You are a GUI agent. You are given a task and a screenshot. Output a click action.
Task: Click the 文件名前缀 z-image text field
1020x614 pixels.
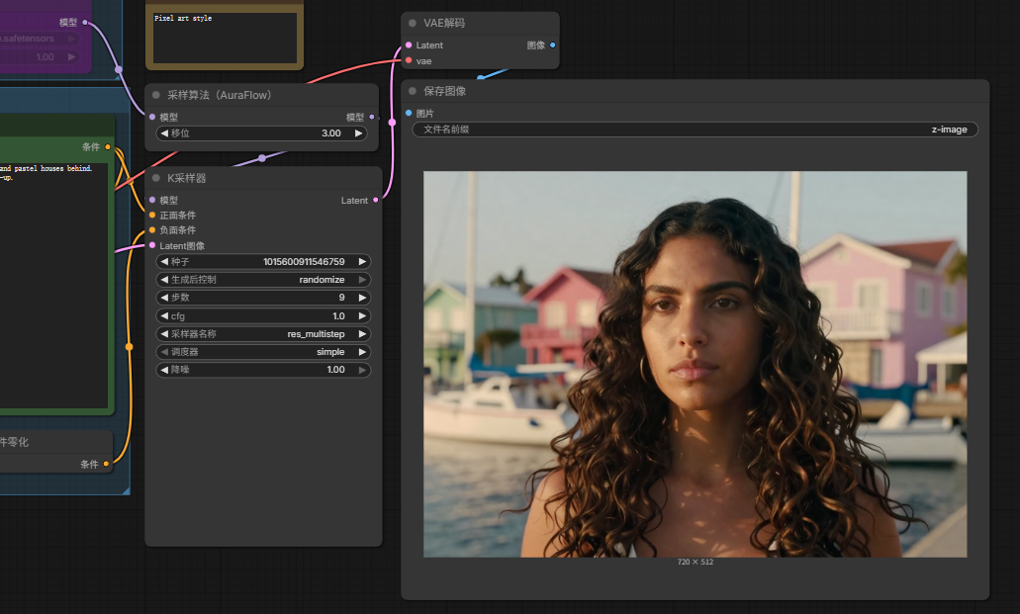[695, 130]
